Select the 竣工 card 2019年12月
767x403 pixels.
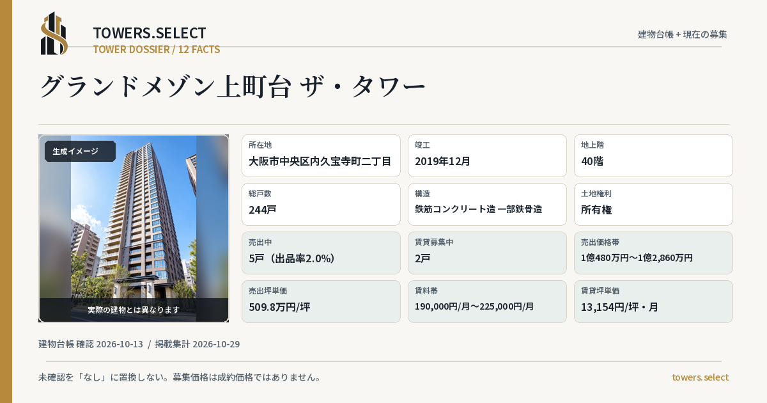(x=487, y=155)
